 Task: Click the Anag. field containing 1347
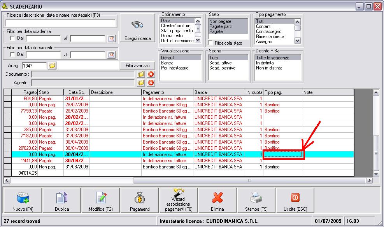[x=34, y=66]
